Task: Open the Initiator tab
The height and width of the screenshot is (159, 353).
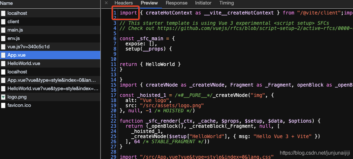Action: pos(203,3)
